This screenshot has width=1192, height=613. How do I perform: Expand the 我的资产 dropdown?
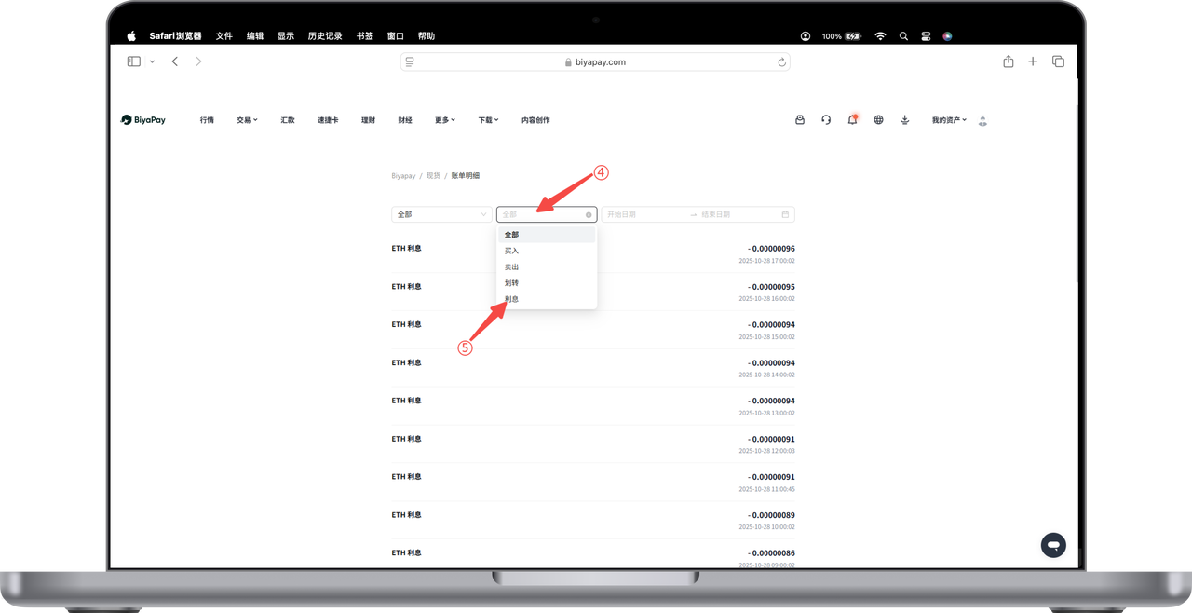(949, 120)
